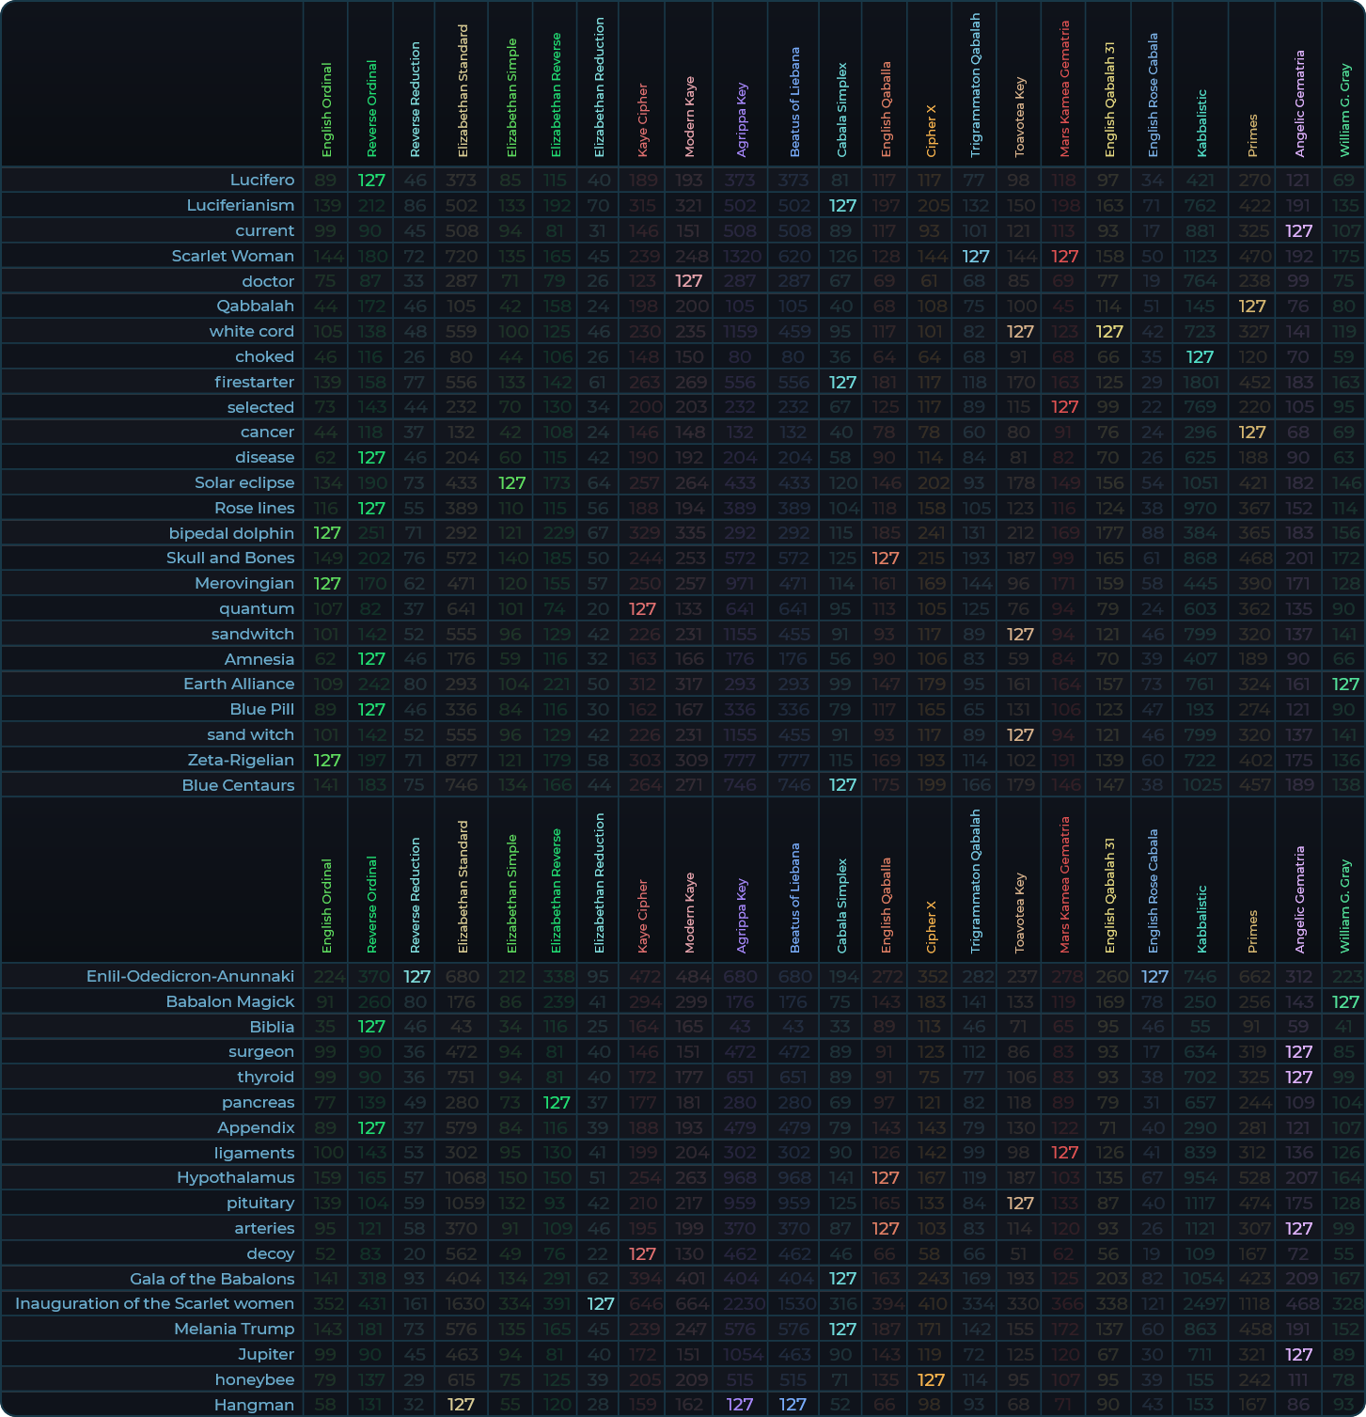Select the "Scarlet Woman" row label
This screenshot has height=1417, width=1366.
click(232, 256)
